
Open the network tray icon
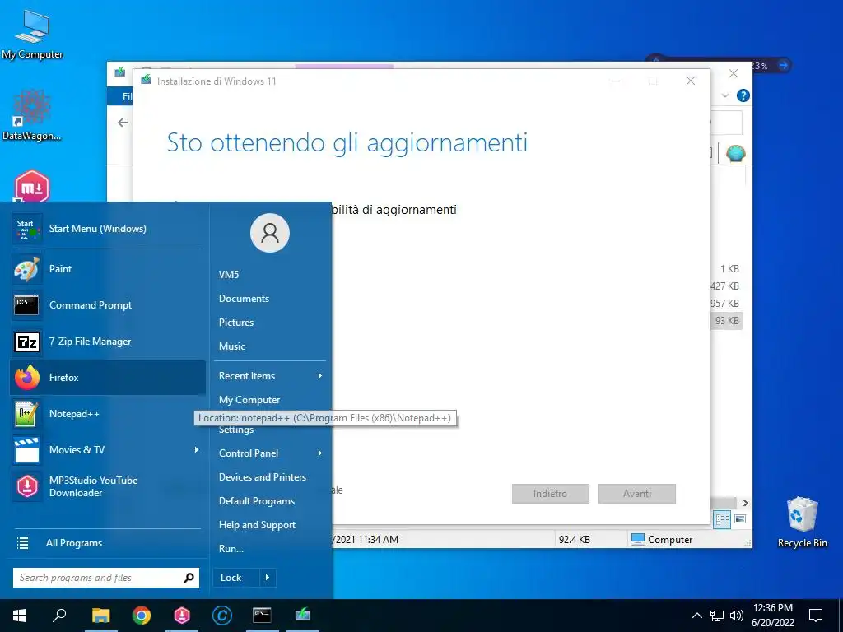[717, 616]
